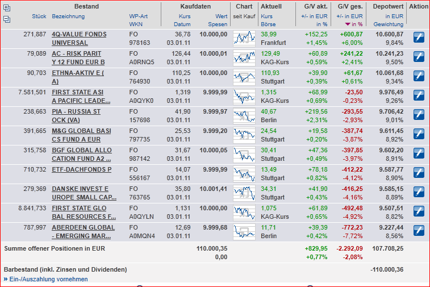Sort by Datum column in Kaufdaten
The height and width of the screenshot is (287, 430).
[x=182, y=24]
